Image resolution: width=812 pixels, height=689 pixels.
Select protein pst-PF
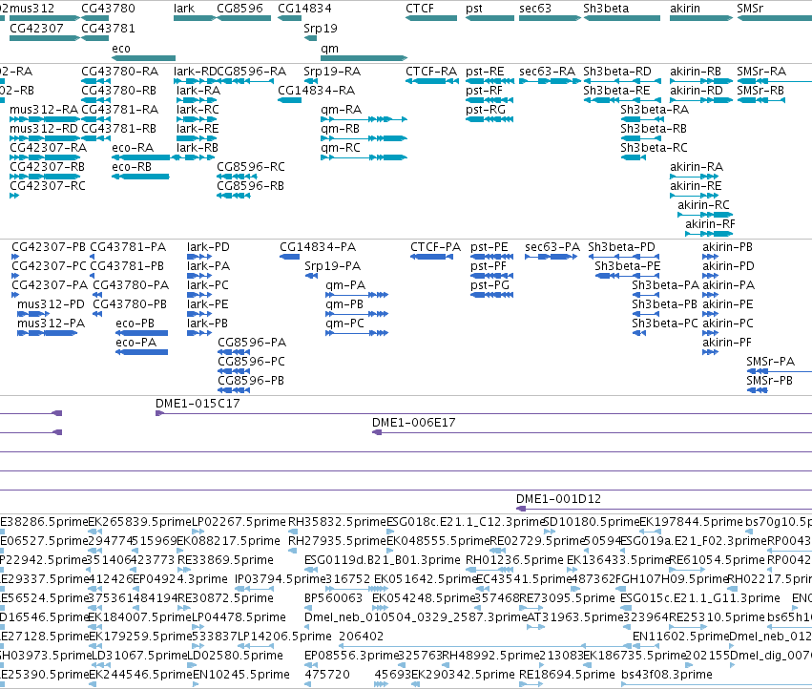(x=489, y=266)
